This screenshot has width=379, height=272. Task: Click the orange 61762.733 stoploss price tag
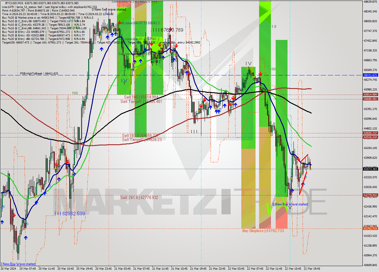[x=370, y=229]
